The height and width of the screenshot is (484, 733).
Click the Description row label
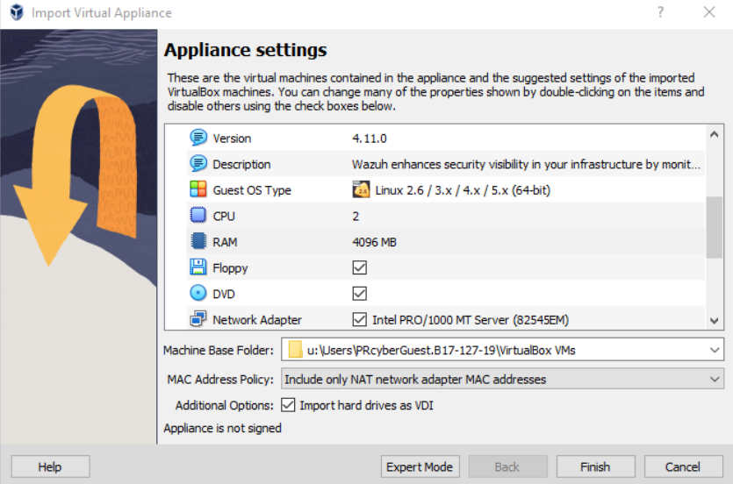click(241, 164)
